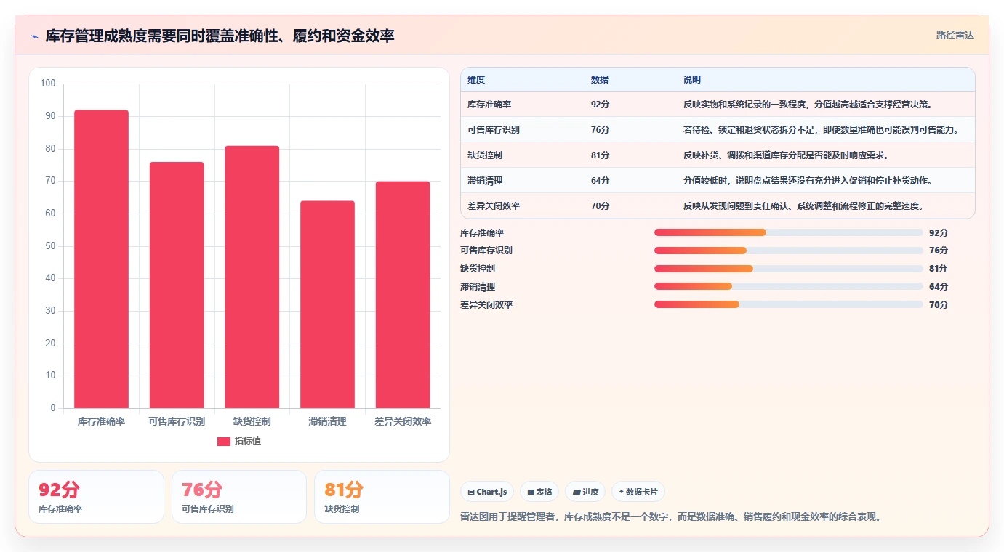
Task: Select the 进度 chip
Action: (585, 492)
